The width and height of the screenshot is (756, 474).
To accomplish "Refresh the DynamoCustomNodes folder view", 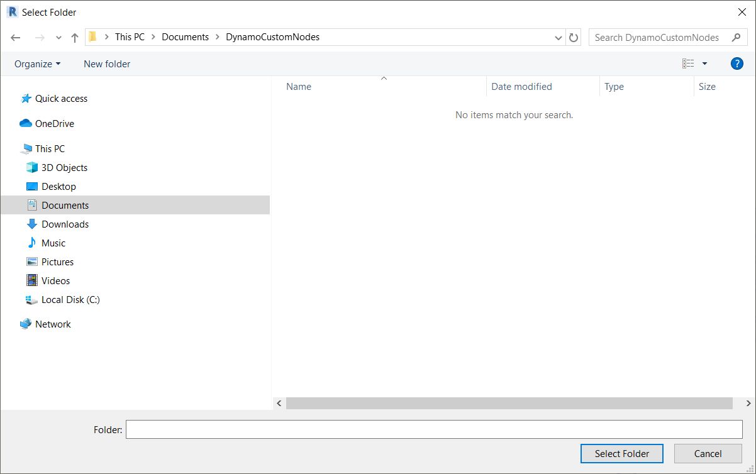I will 573,38.
